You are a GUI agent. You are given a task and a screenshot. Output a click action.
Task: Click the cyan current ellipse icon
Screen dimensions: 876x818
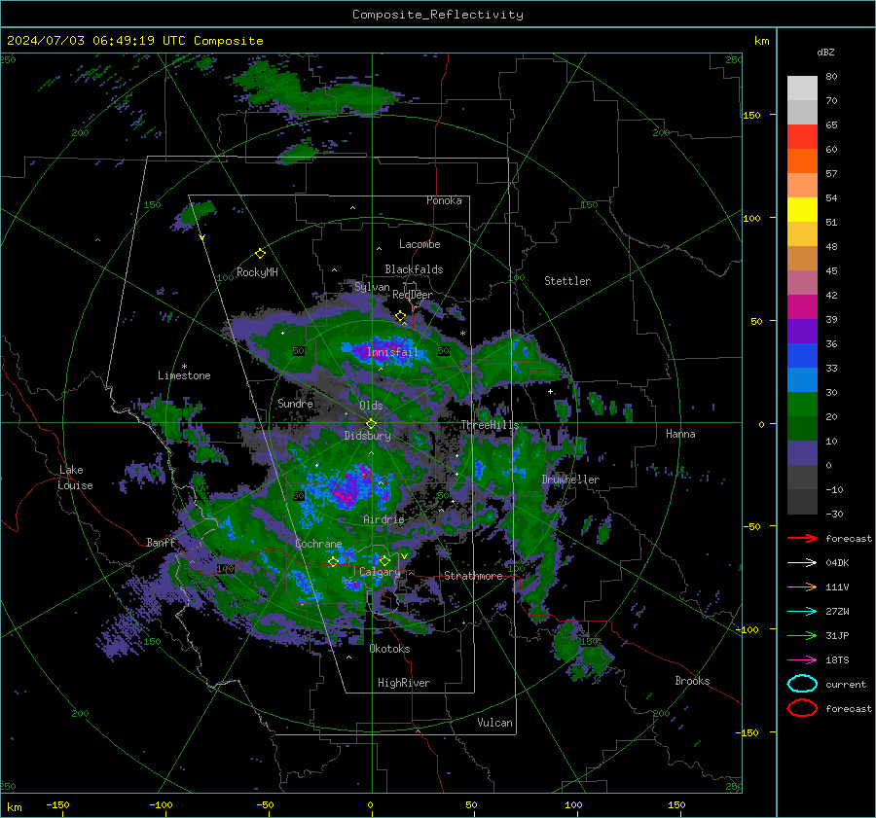[802, 684]
